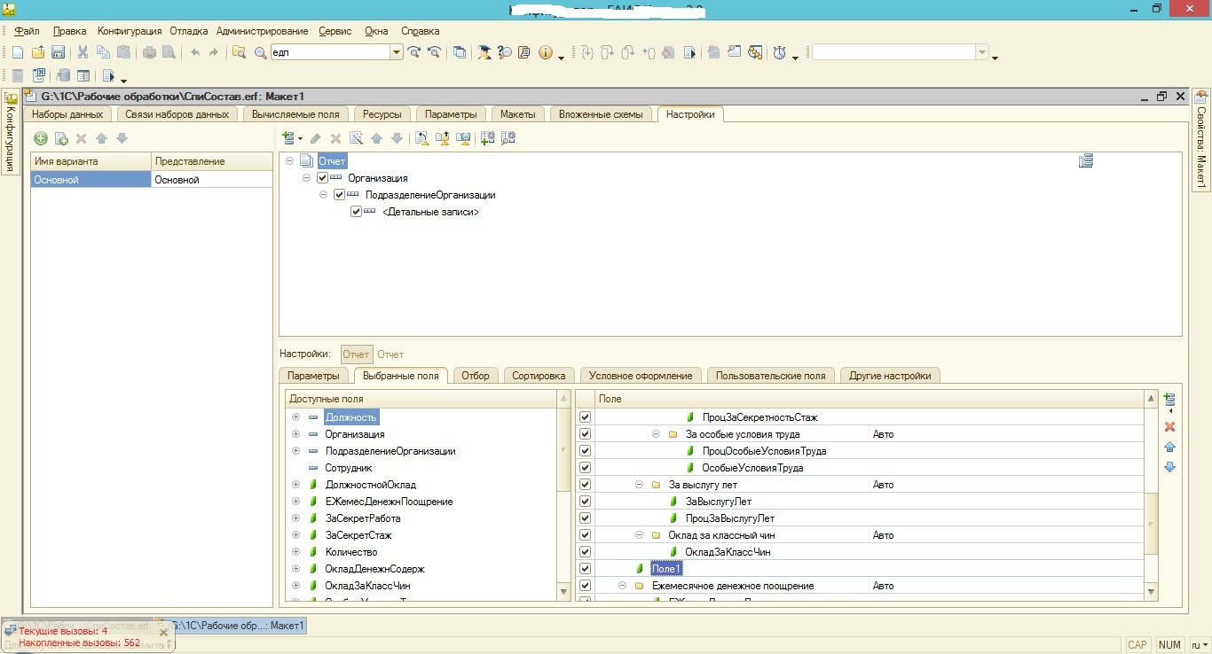The width and height of the screenshot is (1212, 654).
Task: Switch to the Условное оформление tab
Action: tap(640, 376)
